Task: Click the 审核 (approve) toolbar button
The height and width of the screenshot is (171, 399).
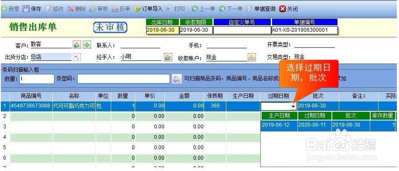Action: pyautogui.click(x=99, y=9)
